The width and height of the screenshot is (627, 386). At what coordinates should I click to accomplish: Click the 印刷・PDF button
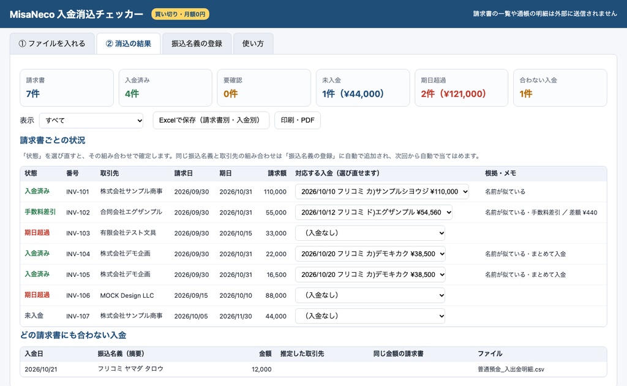coord(298,121)
